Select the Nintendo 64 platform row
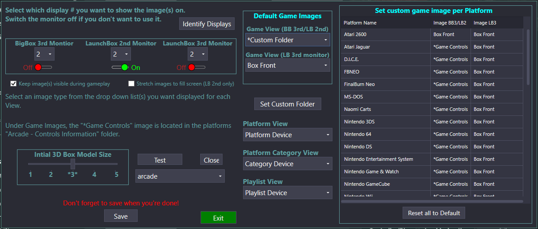Screen dimensions: 538x229 coord(432,134)
